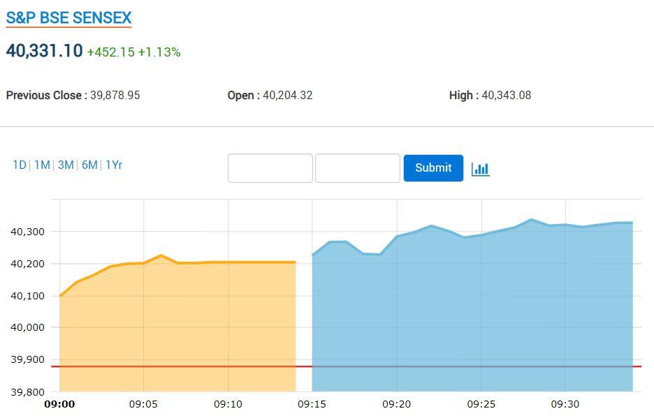
Task: Show the 1Yr chart period
Action: tap(114, 165)
